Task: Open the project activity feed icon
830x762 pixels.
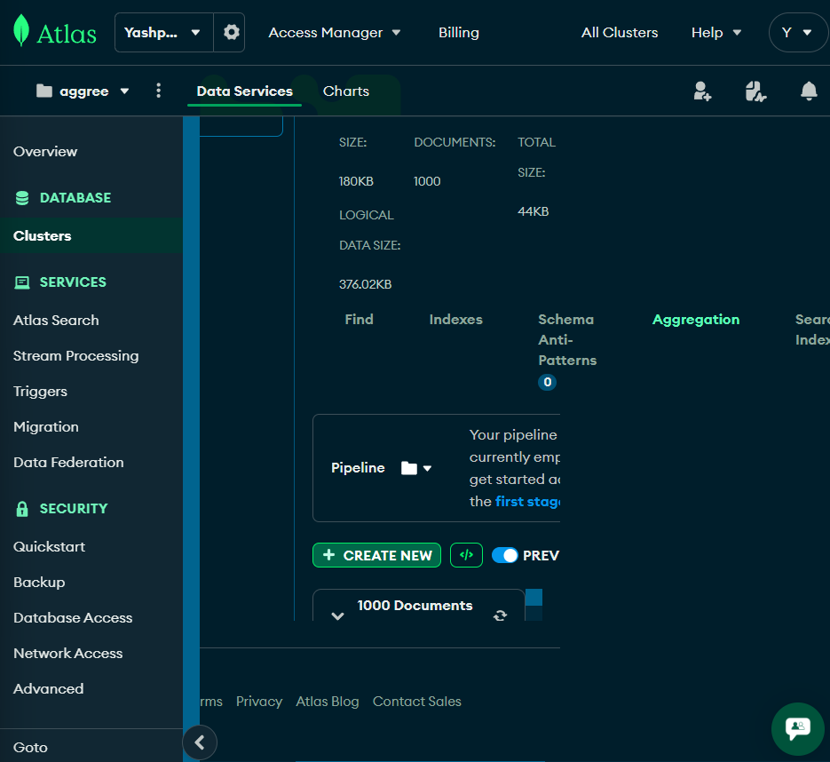Action: coord(755,91)
